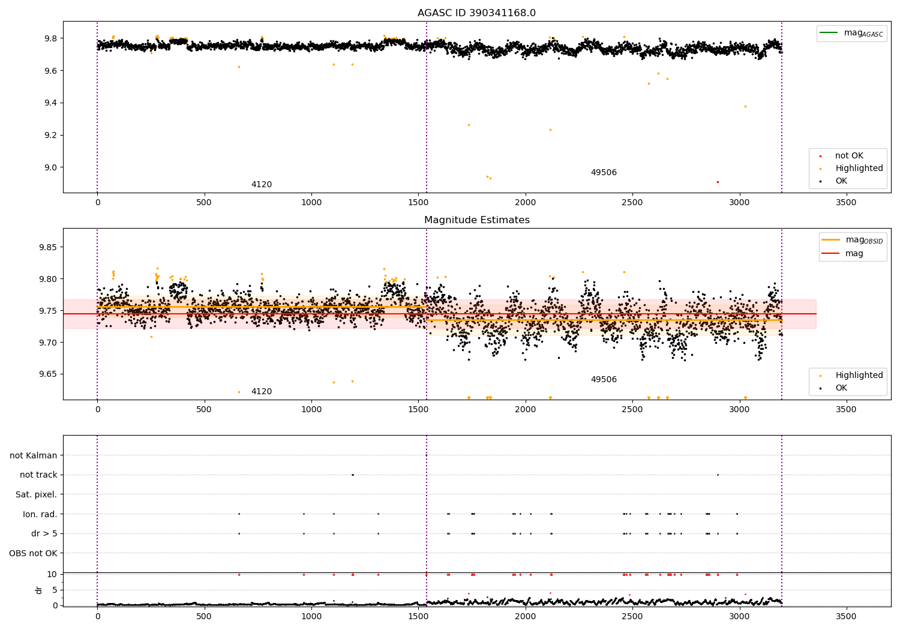
Task: Click the '1500' x tick of the top plot
Action: (418, 203)
